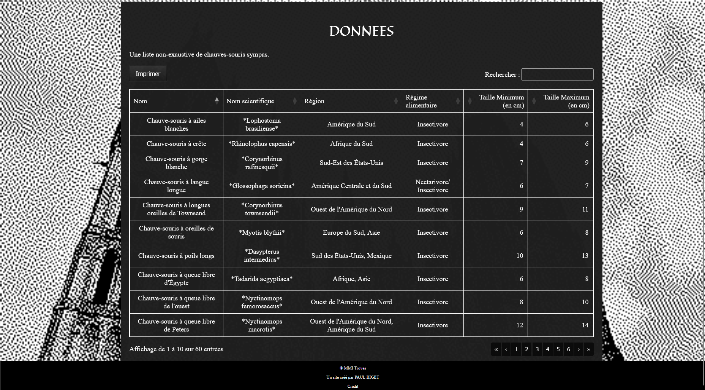Open pagination page 5
This screenshot has width=705, height=390.
click(x=558, y=349)
